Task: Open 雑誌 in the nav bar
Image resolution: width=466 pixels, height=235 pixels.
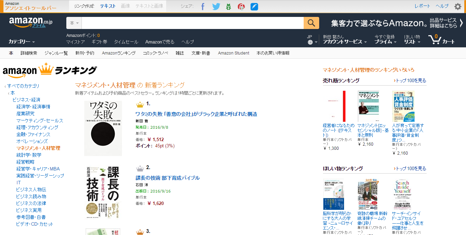Action: click(x=180, y=53)
